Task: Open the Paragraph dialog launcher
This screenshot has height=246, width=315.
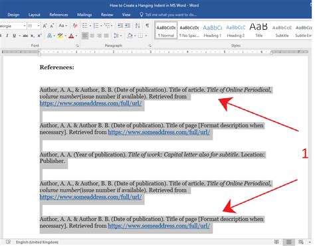Action: click(150, 46)
